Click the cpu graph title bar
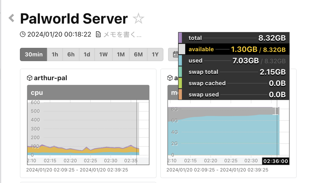This screenshot has height=183, width=314. click(x=88, y=92)
